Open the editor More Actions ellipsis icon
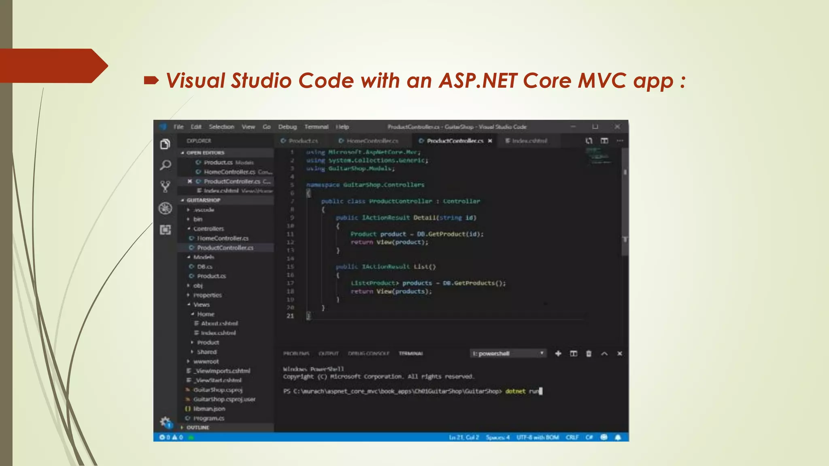Screen dimensions: 829x466 coord(620,141)
